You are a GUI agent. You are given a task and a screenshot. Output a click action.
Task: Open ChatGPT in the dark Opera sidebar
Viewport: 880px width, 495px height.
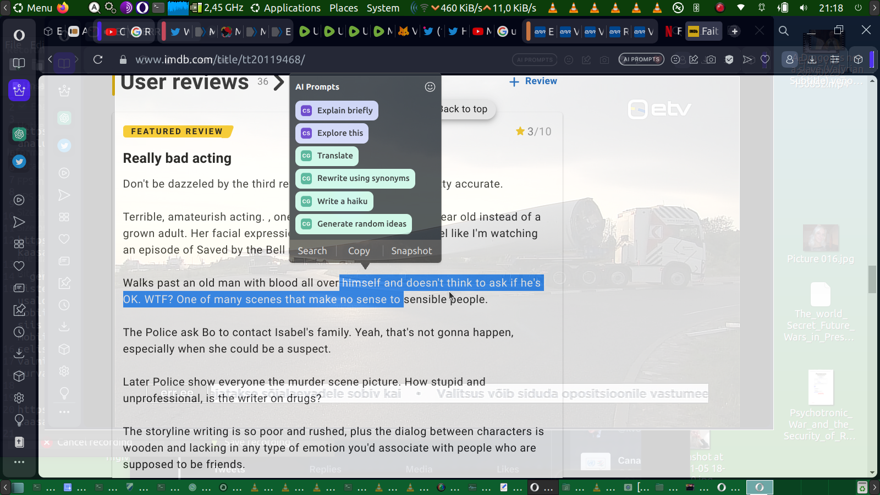coord(19,134)
